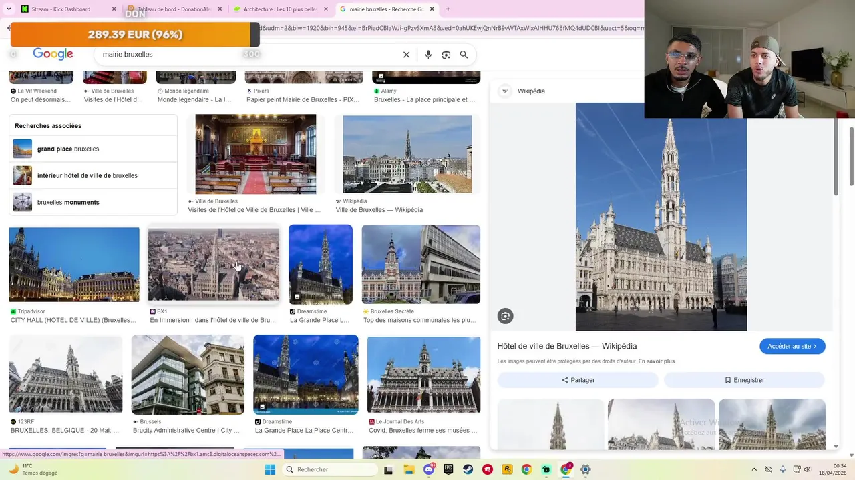Launch Epic Games from the taskbar
Screen dimensions: 855x480
point(448,469)
